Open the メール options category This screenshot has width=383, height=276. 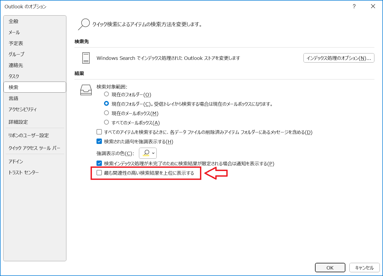tap(35, 32)
